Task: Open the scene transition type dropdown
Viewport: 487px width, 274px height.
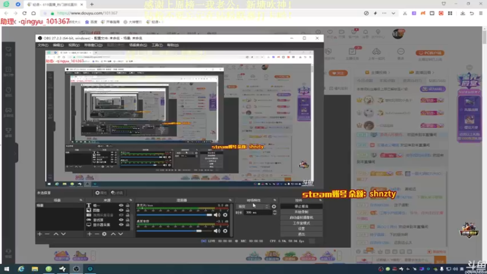Action: [253, 206]
